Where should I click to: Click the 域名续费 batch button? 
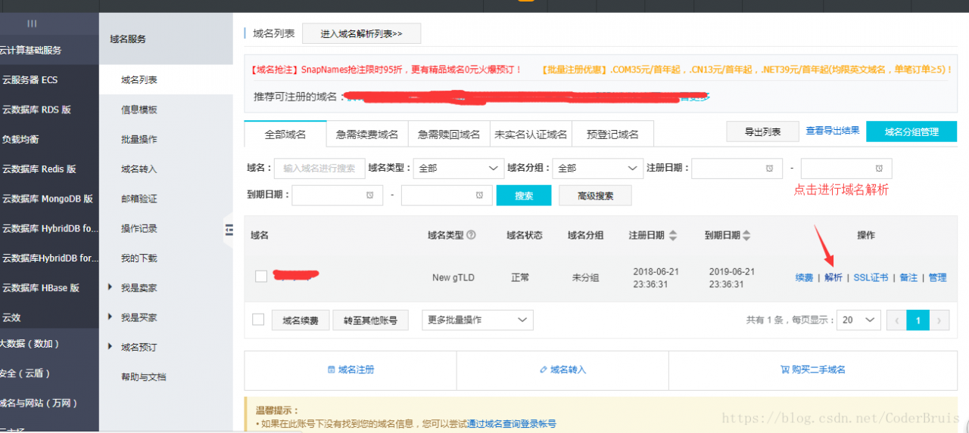[301, 320]
